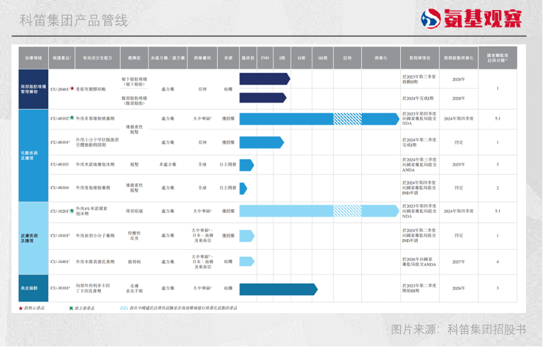Image resolution: width=543 pixels, height=347 pixels.
Task: Select the 治療領域 column header
Action: (33, 58)
